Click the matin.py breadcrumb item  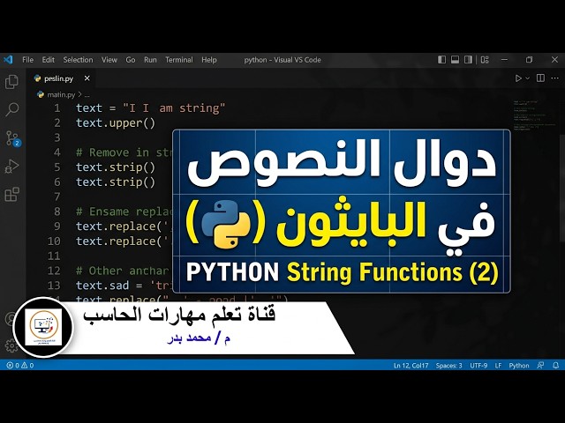pos(61,94)
